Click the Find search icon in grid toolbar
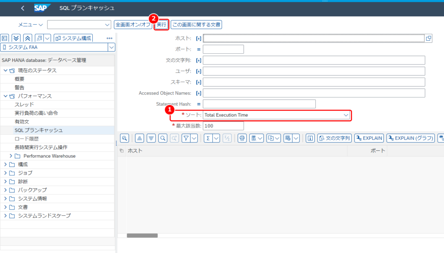The height and width of the screenshot is (253, 444). pos(163,138)
